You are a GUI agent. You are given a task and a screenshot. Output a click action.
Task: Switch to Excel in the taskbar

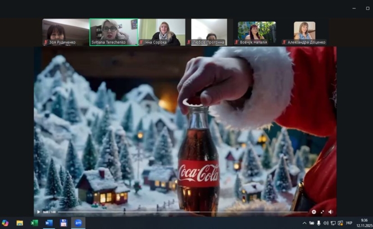click(x=34, y=223)
